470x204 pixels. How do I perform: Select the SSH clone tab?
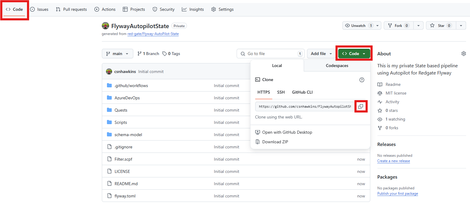click(x=281, y=92)
